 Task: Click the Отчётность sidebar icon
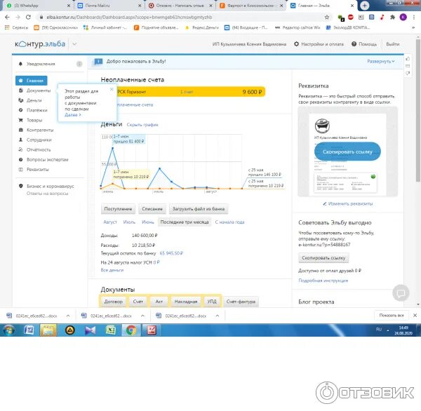click(20, 149)
